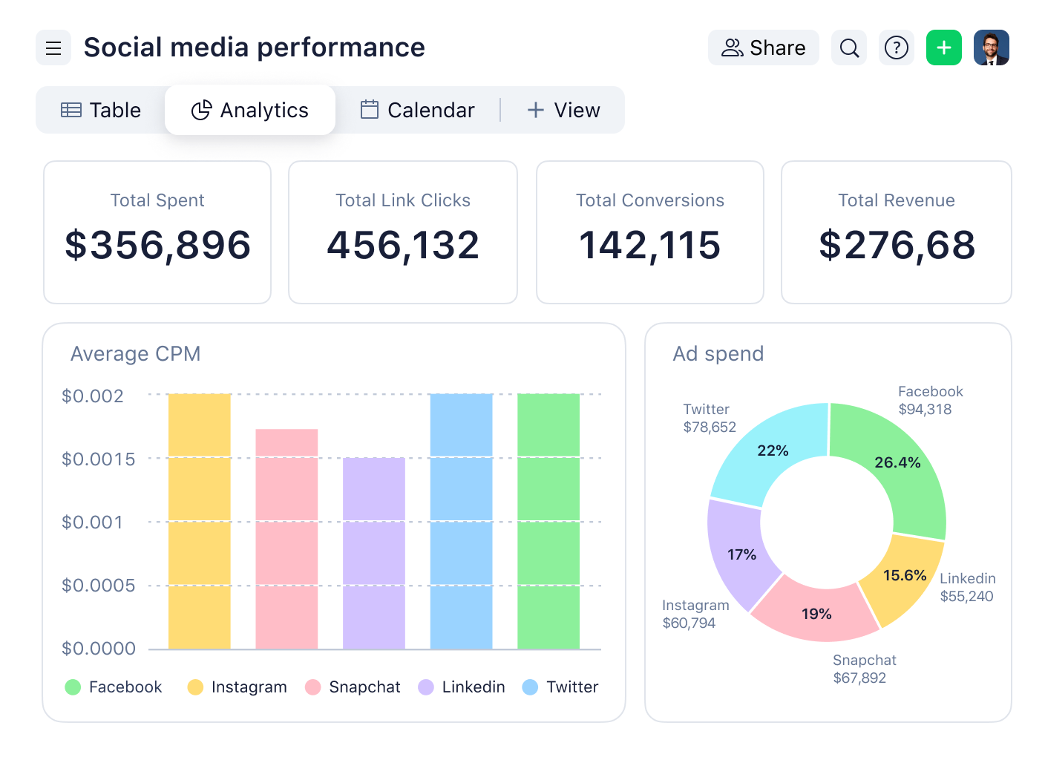Toggle the Instagram legend swatch

click(x=195, y=687)
